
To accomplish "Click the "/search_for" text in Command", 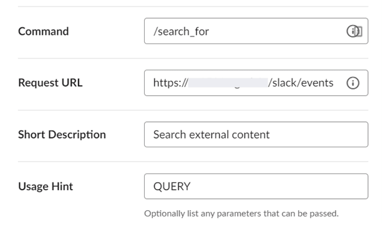I will [x=181, y=32].
